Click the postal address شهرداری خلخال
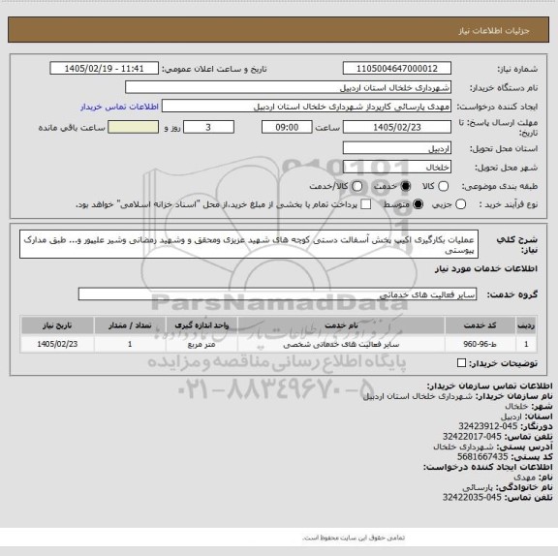This screenshot has width=558, height=556. click(x=463, y=447)
